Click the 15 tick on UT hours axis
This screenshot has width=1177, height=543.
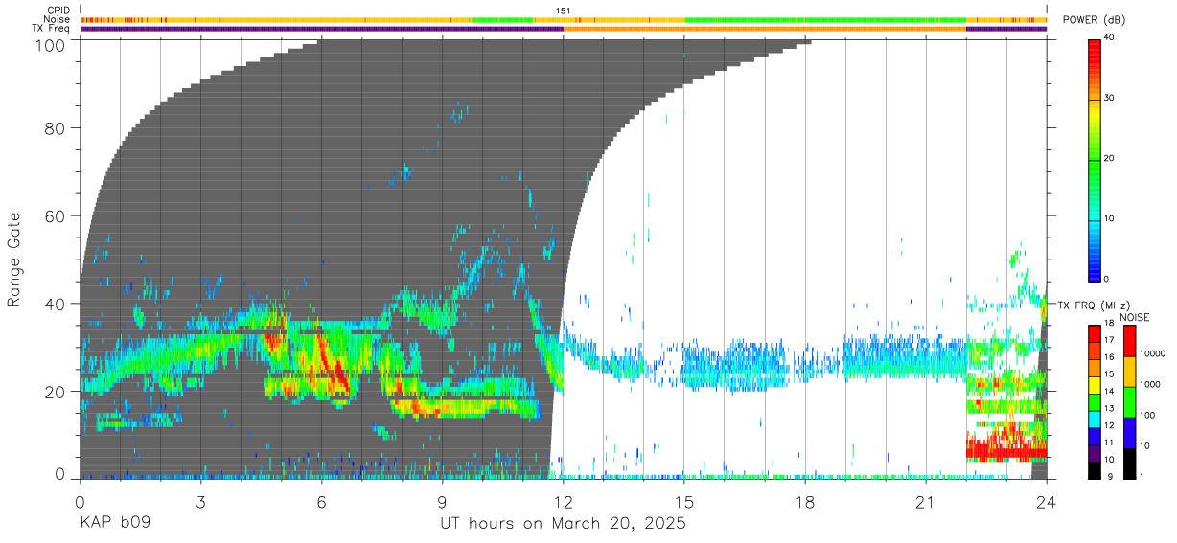tap(684, 503)
